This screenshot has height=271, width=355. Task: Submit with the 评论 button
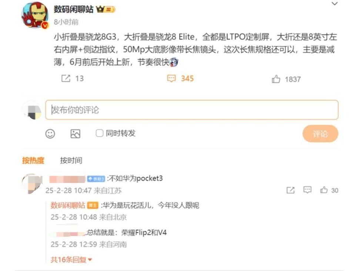coord(320,134)
